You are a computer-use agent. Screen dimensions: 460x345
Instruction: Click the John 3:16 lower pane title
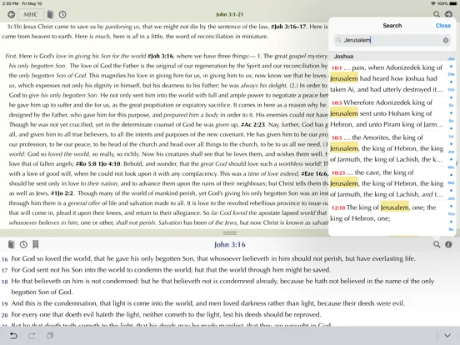(x=230, y=244)
